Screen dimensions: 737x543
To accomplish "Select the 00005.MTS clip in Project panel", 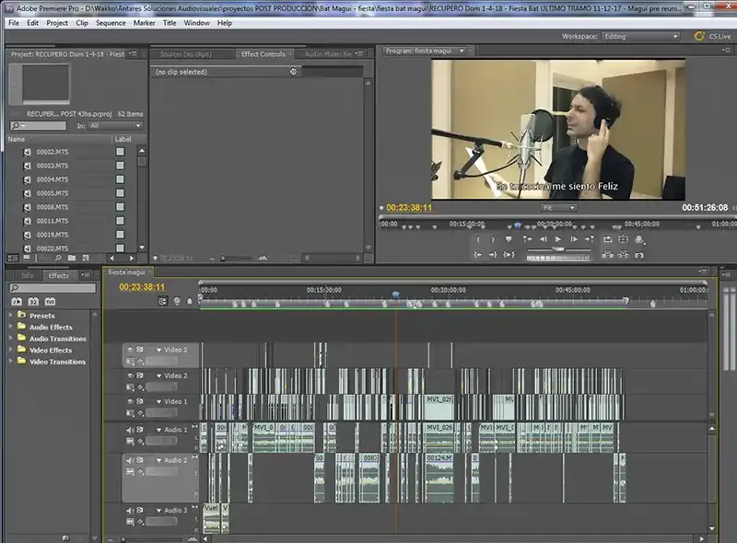I will (x=51, y=193).
